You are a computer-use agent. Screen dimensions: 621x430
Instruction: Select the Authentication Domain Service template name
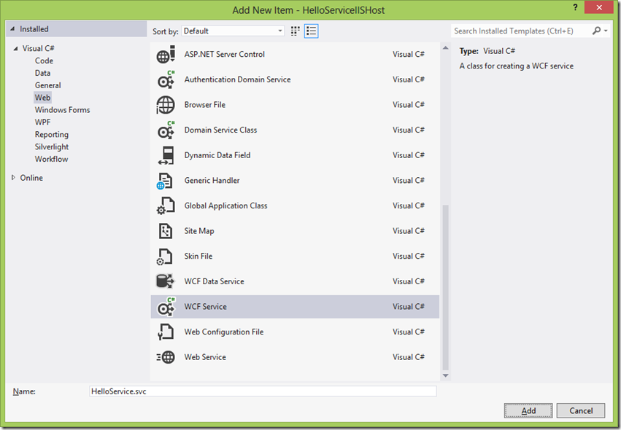[x=238, y=79]
